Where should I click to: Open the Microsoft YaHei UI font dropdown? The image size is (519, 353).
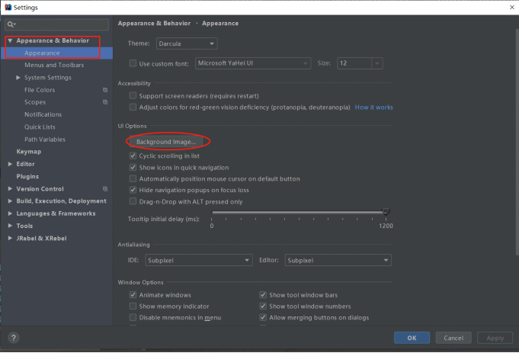click(x=253, y=63)
